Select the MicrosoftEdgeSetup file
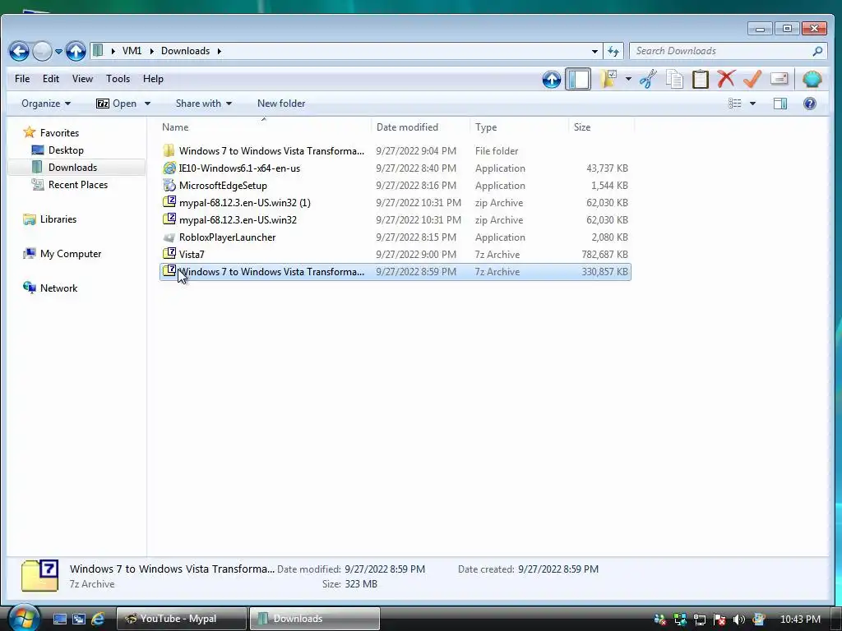This screenshot has width=842, height=631. [396, 186]
